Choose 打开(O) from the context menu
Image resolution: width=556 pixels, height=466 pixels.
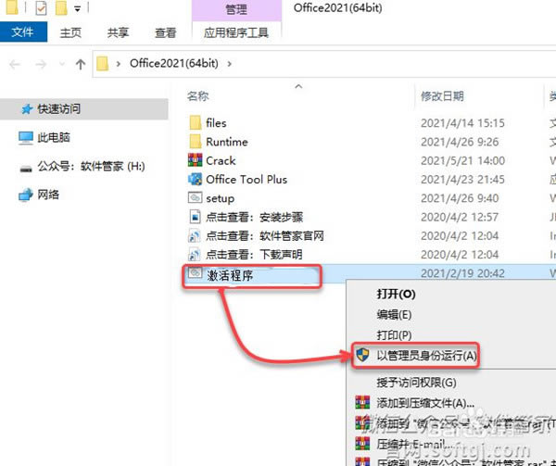coord(396,294)
